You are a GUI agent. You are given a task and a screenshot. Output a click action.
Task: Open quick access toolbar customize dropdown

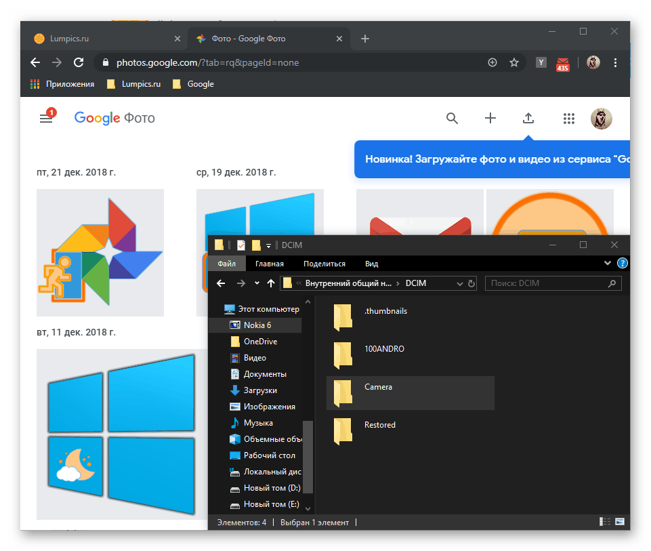[x=269, y=246]
